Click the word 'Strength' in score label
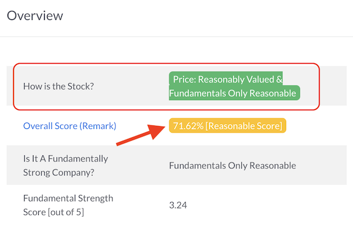Viewport: 353px width, 245px height. (x=95, y=198)
